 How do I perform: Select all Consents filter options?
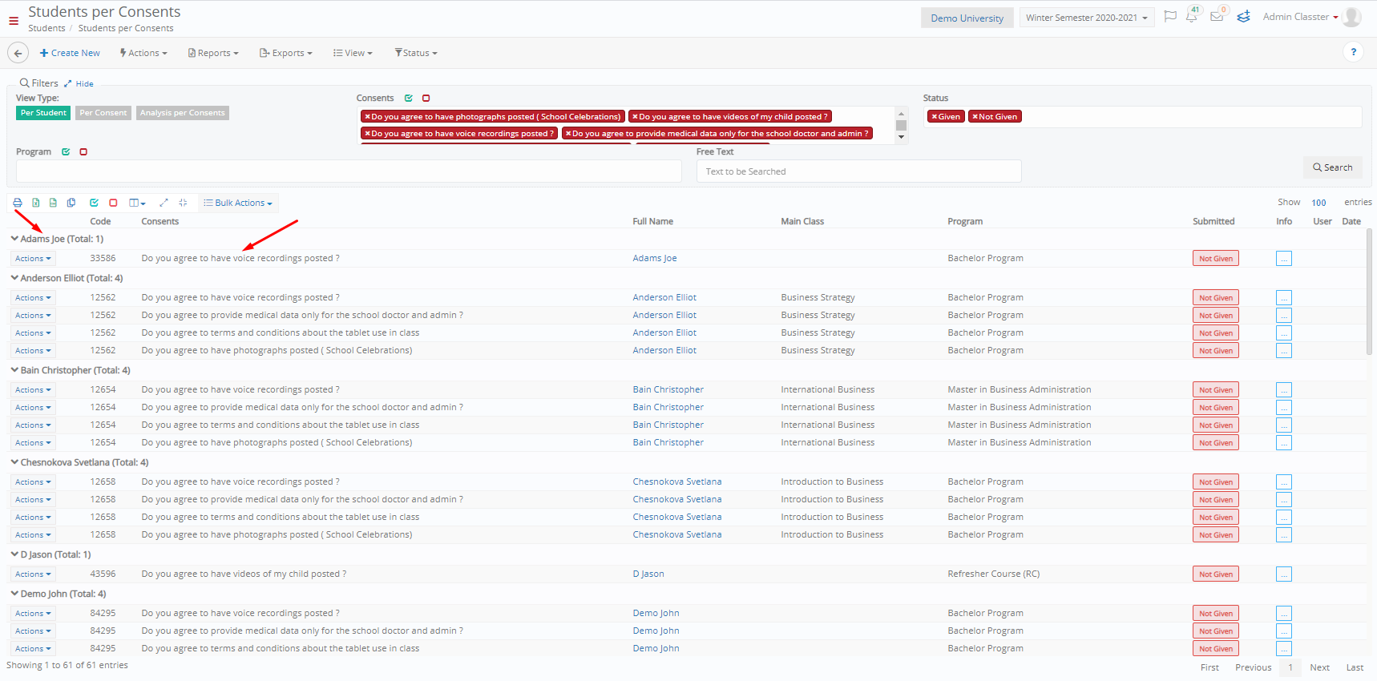click(409, 98)
